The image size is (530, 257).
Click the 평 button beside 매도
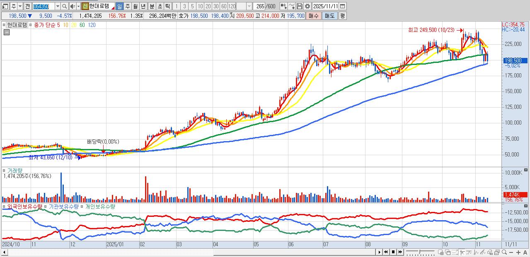click(x=342, y=16)
